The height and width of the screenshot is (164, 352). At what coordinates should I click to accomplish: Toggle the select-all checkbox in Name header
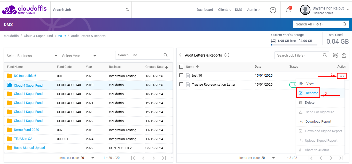coord(181,67)
